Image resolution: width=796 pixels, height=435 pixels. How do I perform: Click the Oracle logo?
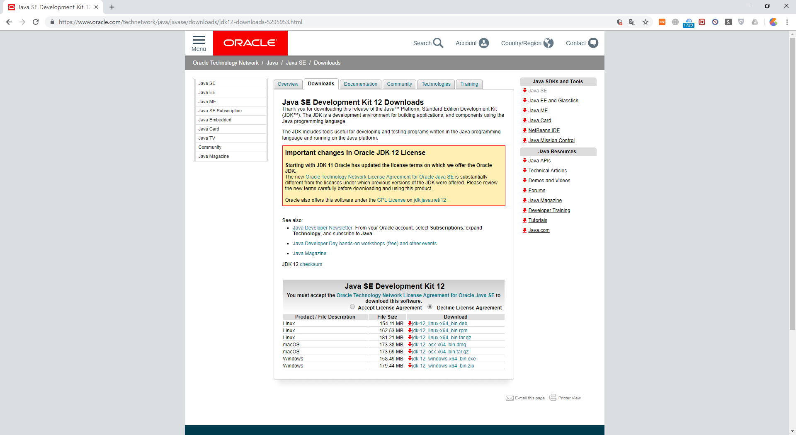click(x=250, y=43)
